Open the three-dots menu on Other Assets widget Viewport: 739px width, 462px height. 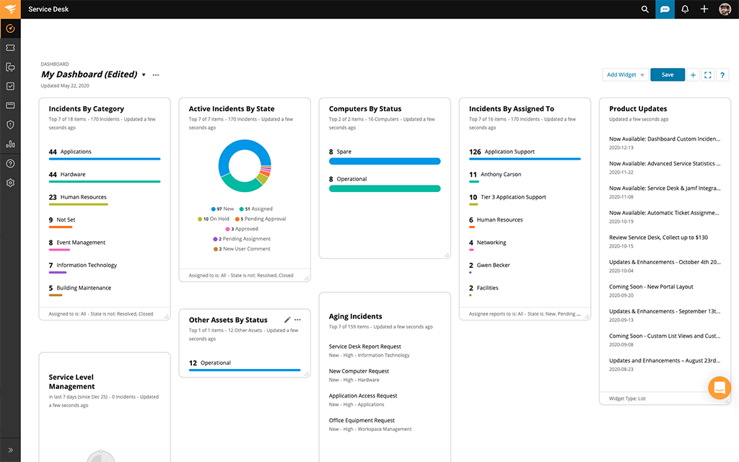[297, 320]
